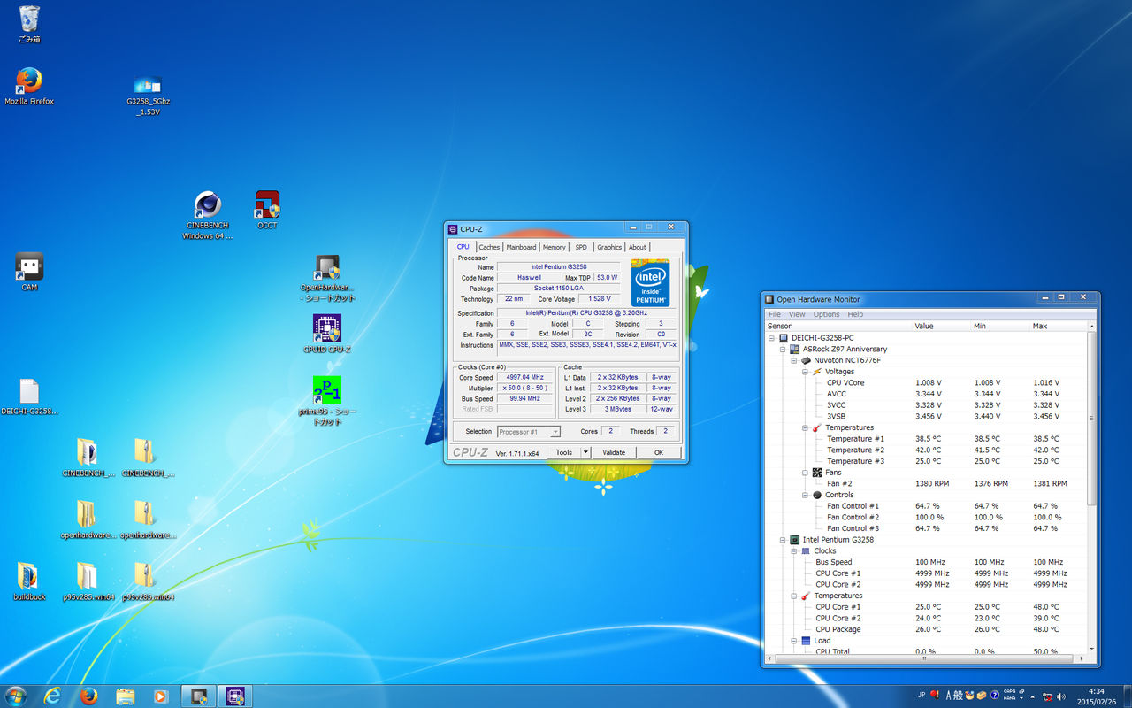Collapse the ASRock Z97 Anniversary node

tap(783, 350)
